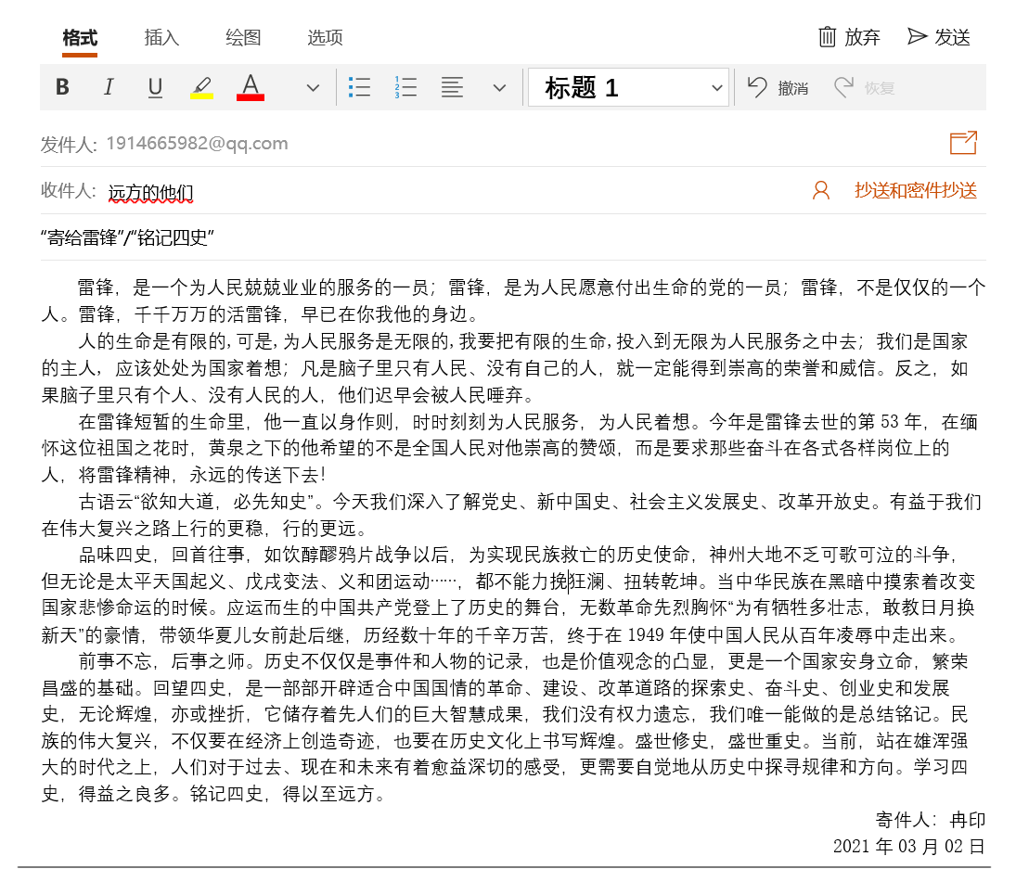This screenshot has height=869, width=1016.
Task: Switch to the 绘图 tab
Action: coord(243,38)
